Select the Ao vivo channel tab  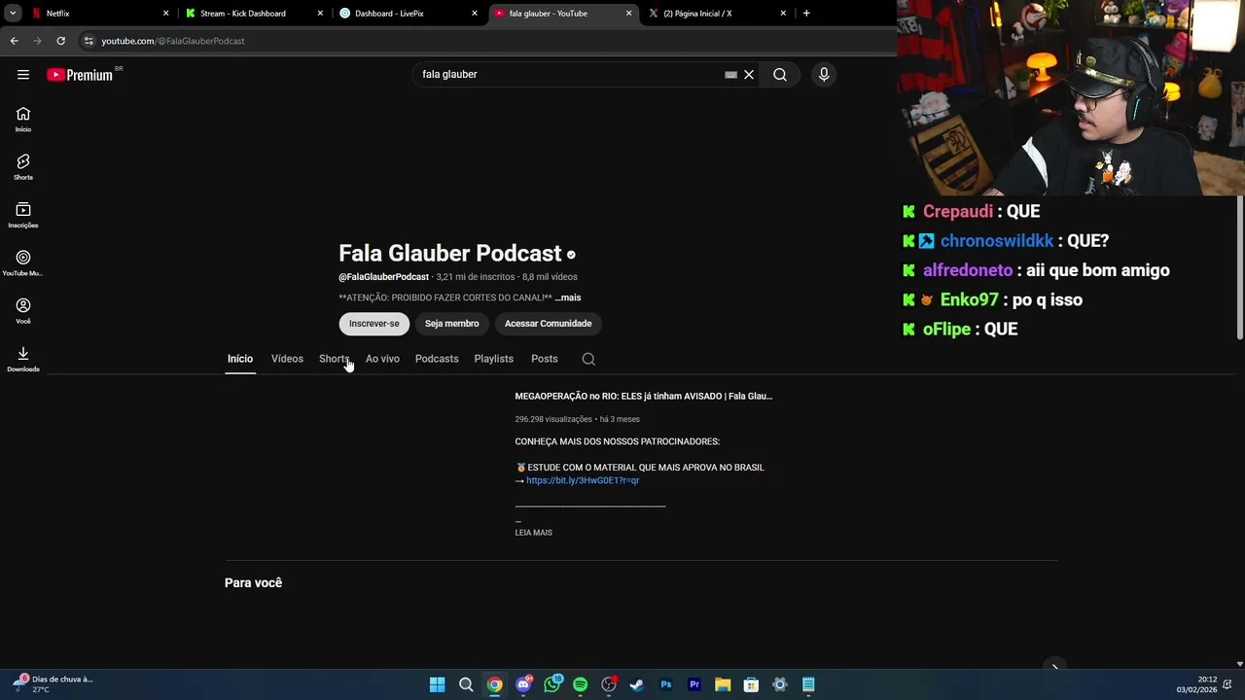(382, 359)
